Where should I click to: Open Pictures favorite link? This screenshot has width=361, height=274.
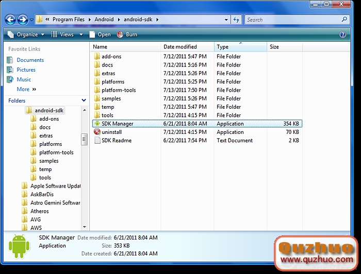coord(26,70)
